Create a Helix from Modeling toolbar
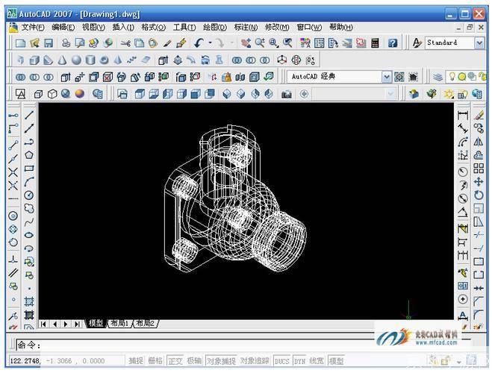The width and height of the screenshot is (492, 373). click(x=132, y=60)
